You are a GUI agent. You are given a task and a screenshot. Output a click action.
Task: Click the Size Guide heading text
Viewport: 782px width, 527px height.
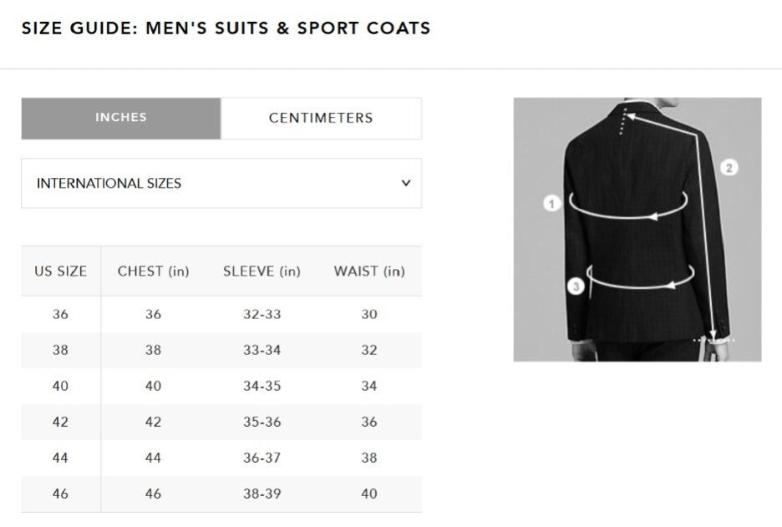pos(226,28)
